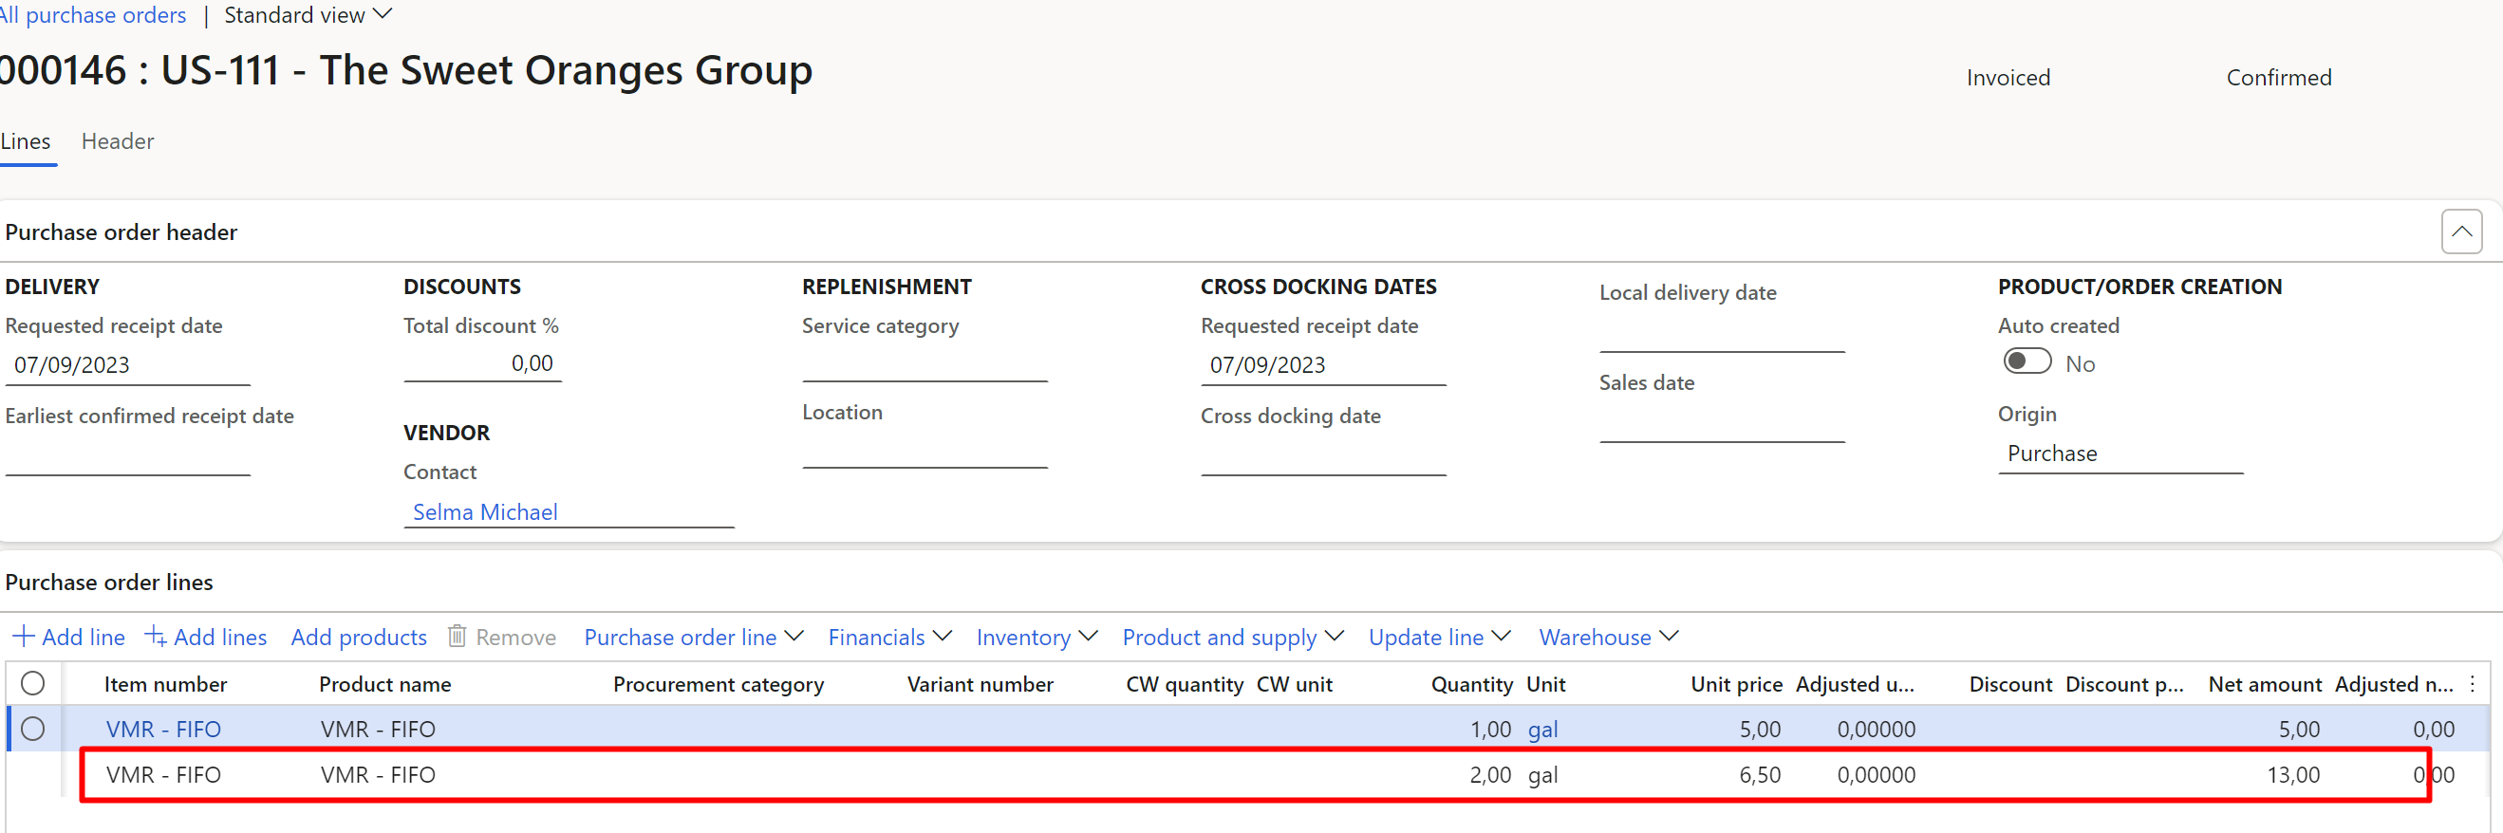
Task: Click the Cross docking date field
Action: (x=1323, y=456)
